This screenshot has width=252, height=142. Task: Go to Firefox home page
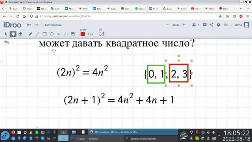(x=24, y=16)
